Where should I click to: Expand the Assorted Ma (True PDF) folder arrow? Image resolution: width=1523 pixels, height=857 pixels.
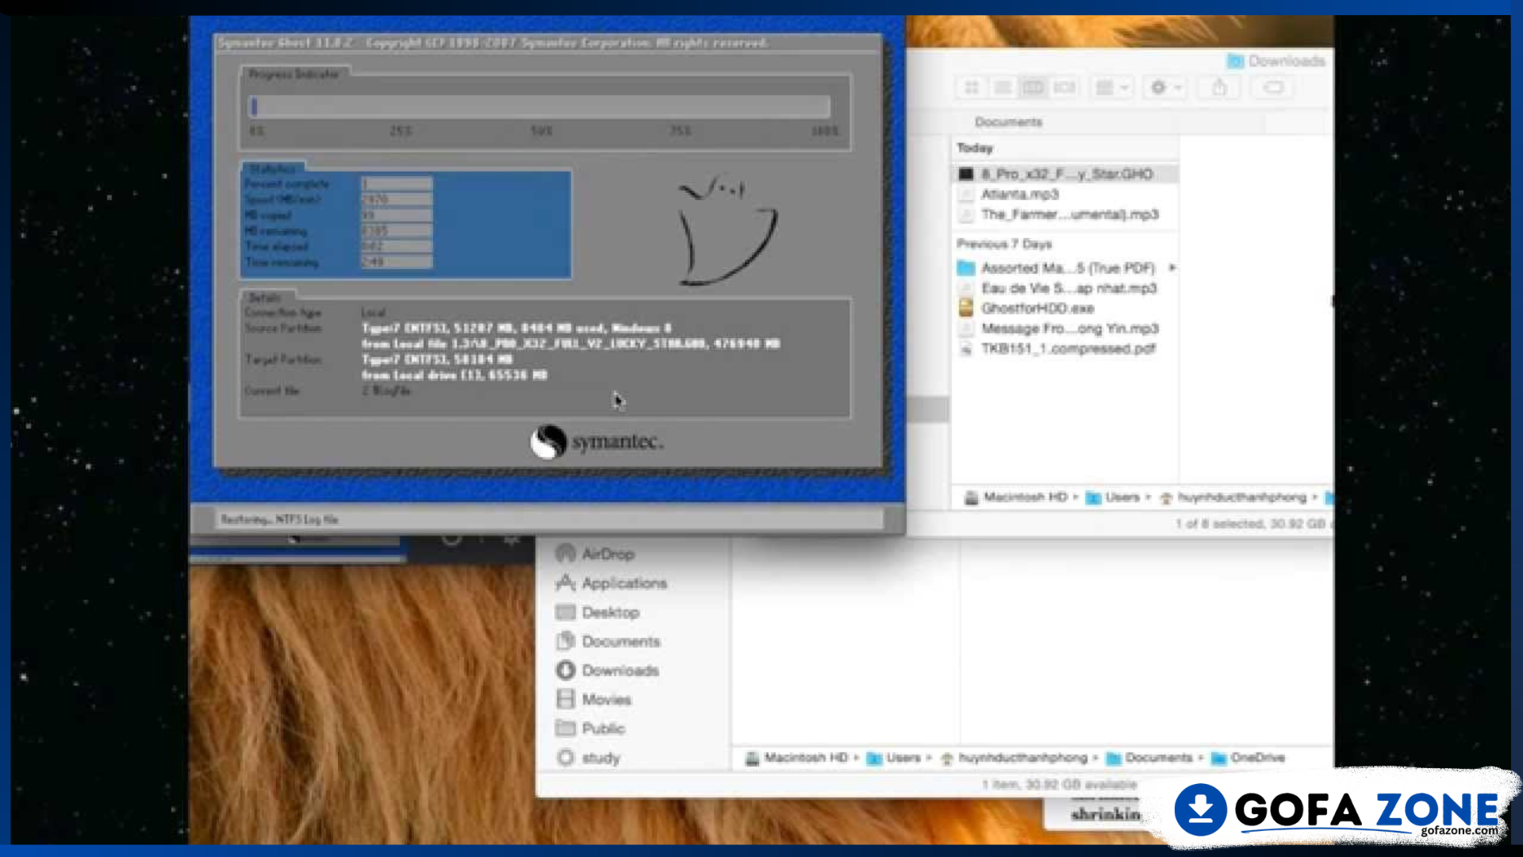(x=1172, y=268)
